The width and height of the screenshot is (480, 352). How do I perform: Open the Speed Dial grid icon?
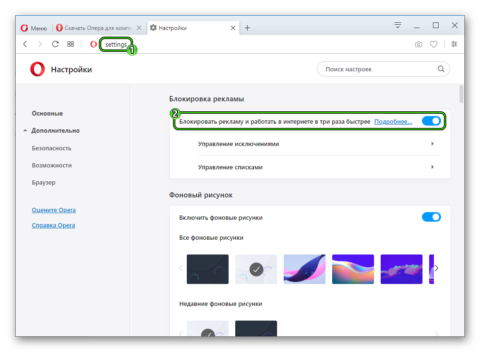pyautogui.click(x=70, y=44)
